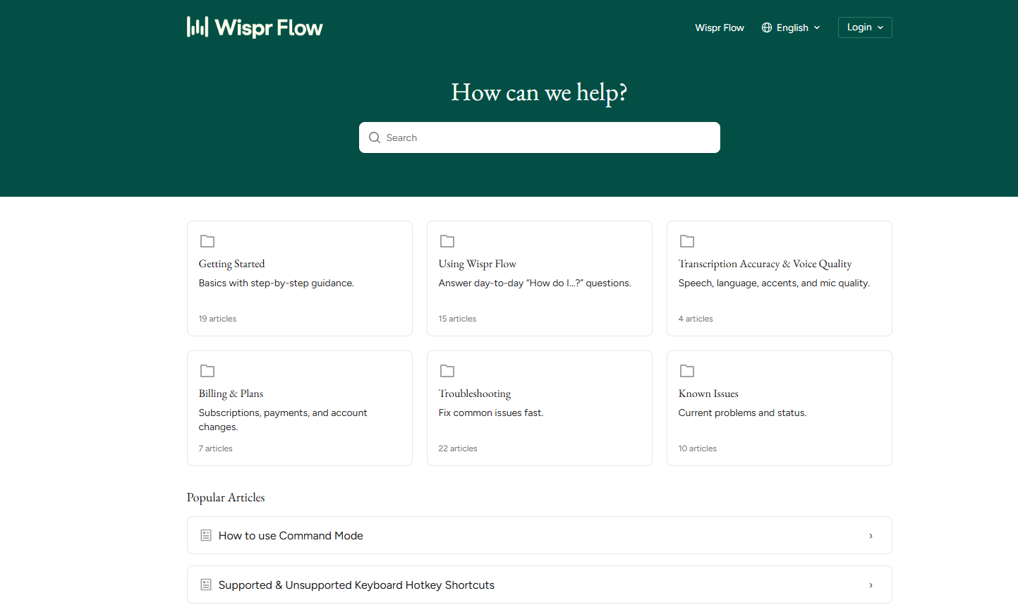
Task: Click "Subscriptions, payments, and account changes." text
Action: coord(283,420)
